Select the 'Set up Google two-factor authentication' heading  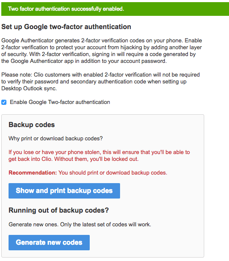(x=66, y=27)
